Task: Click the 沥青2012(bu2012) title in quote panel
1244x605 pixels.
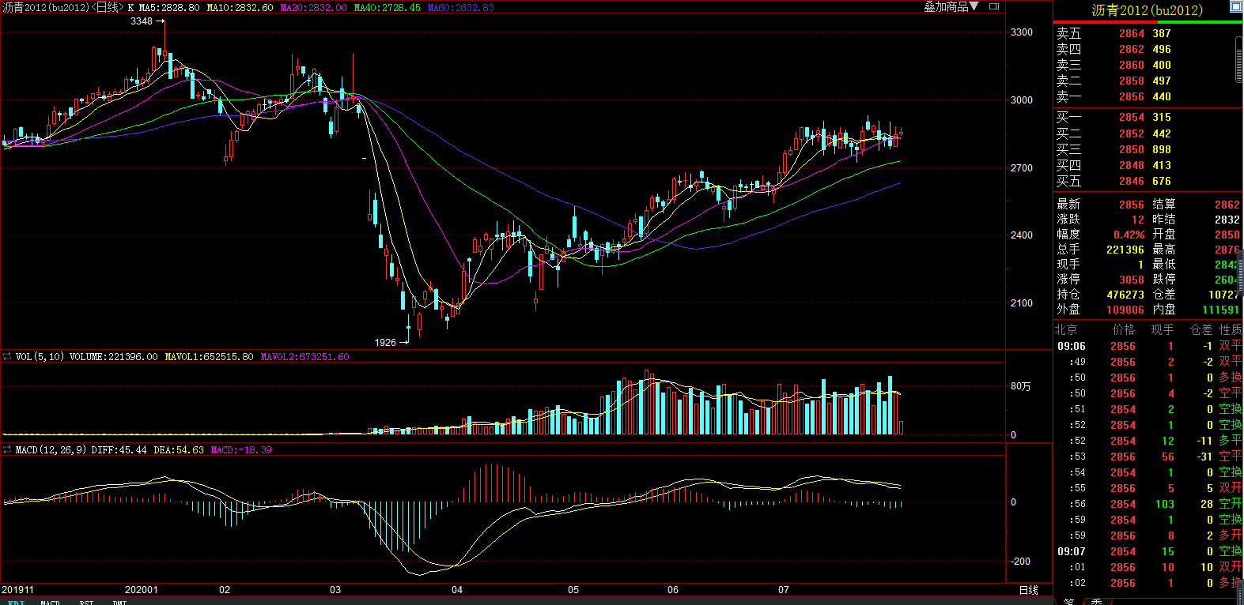Action: [x=1147, y=10]
